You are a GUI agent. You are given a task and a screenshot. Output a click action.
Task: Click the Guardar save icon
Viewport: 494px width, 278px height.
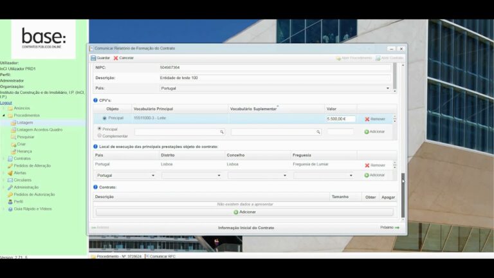(x=93, y=58)
